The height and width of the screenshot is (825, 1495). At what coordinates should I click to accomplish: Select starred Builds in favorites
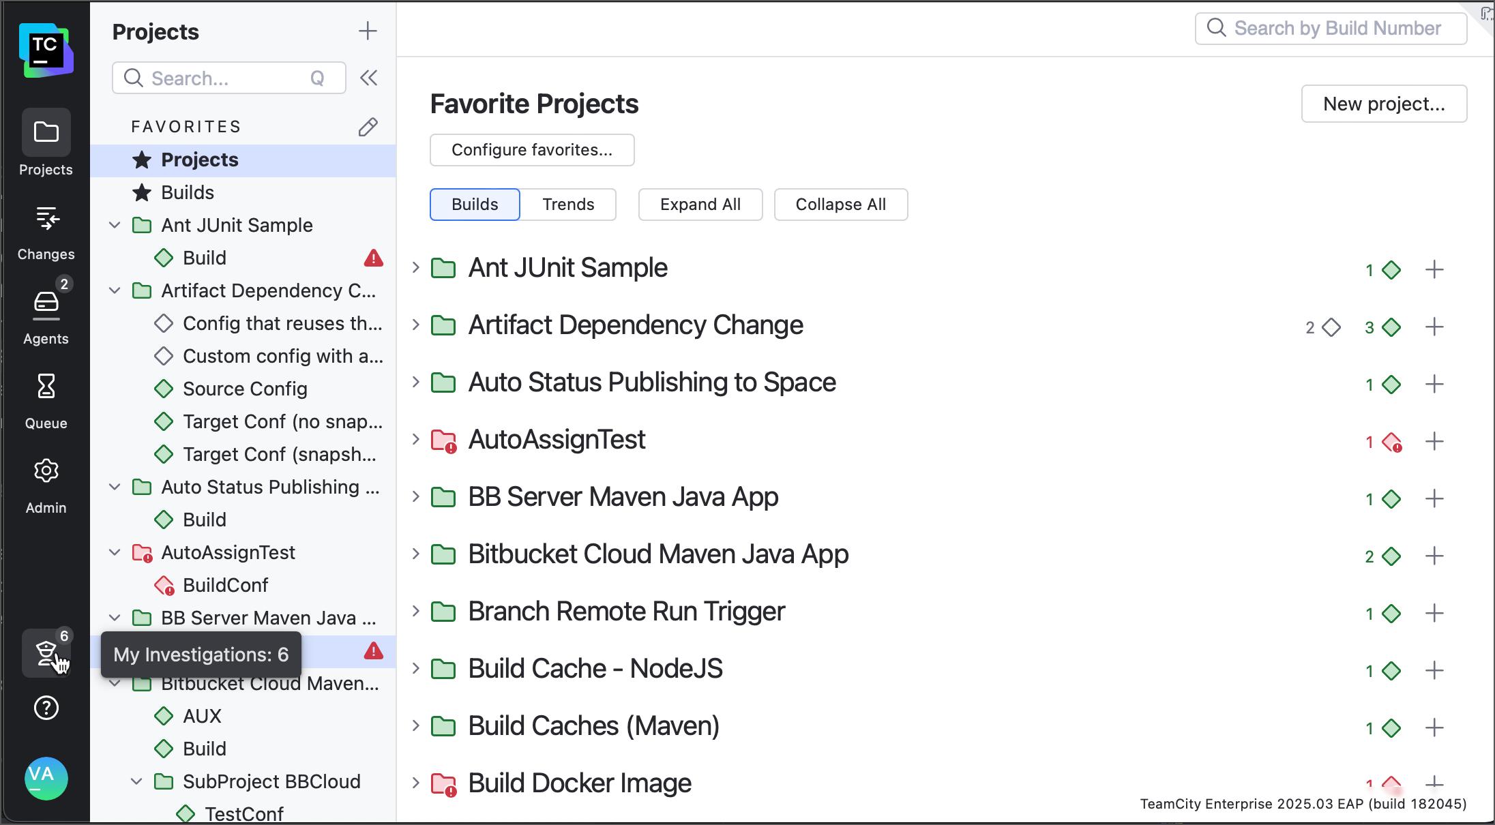(x=187, y=192)
